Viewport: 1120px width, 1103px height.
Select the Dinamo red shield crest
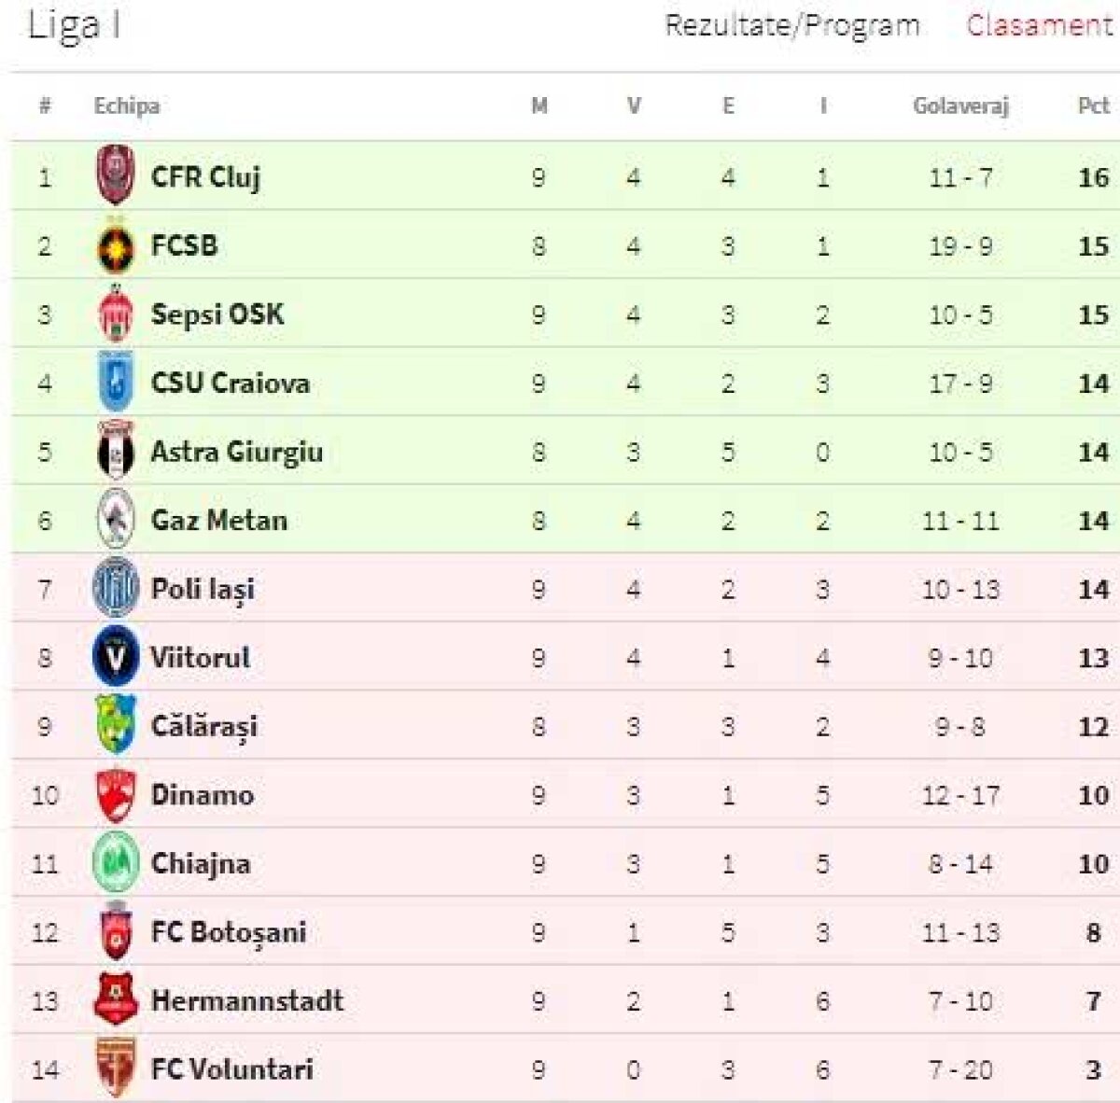pyautogui.click(x=116, y=795)
